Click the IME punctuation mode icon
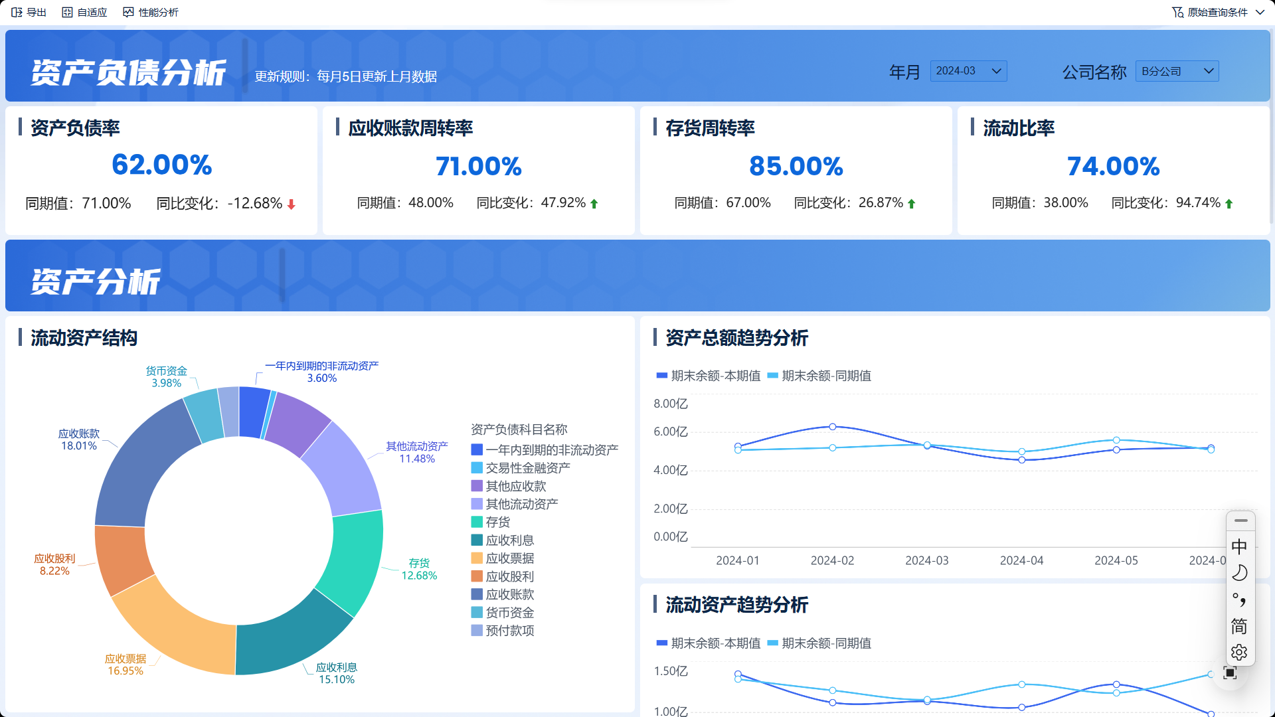Image resolution: width=1275 pixels, height=717 pixels. click(x=1239, y=599)
